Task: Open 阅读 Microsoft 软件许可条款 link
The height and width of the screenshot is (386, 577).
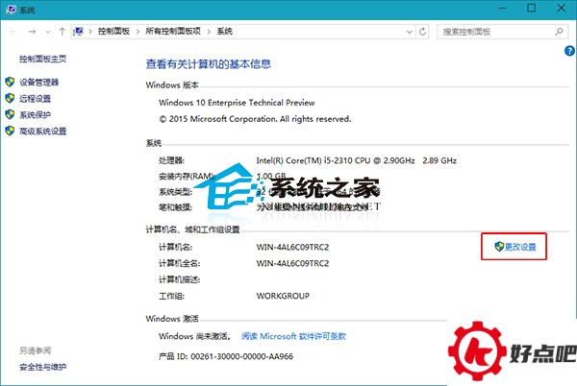Action: click(x=293, y=336)
